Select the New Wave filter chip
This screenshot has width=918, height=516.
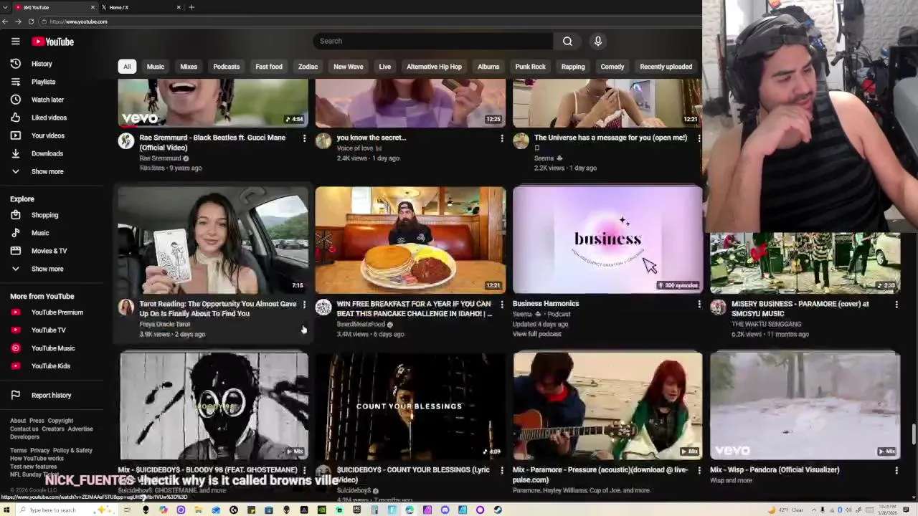[x=349, y=67]
